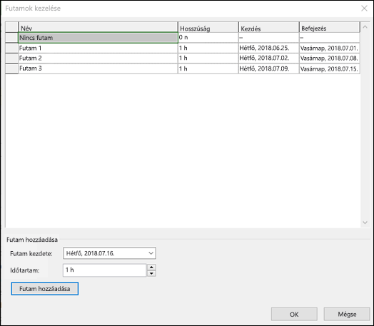Click start date Hétfő, 2018.07.09.
This screenshot has height=326, width=374.
(x=269, y=68)
